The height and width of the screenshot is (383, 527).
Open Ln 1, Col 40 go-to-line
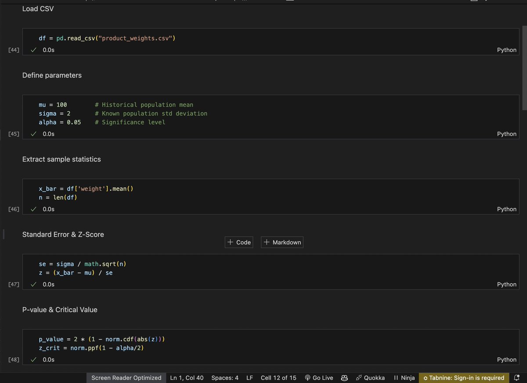[x=187, y=378]
